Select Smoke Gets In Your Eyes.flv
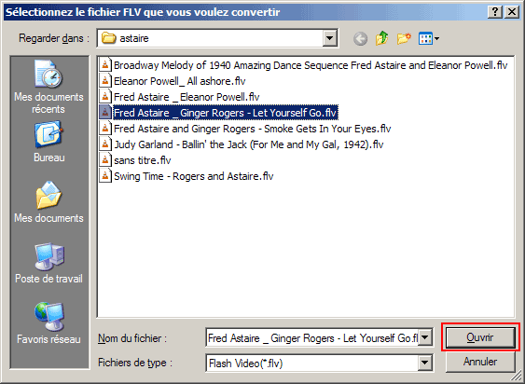The height and width of the screenshot is (384, 525). pyautogui.click(x=253, y=129)
